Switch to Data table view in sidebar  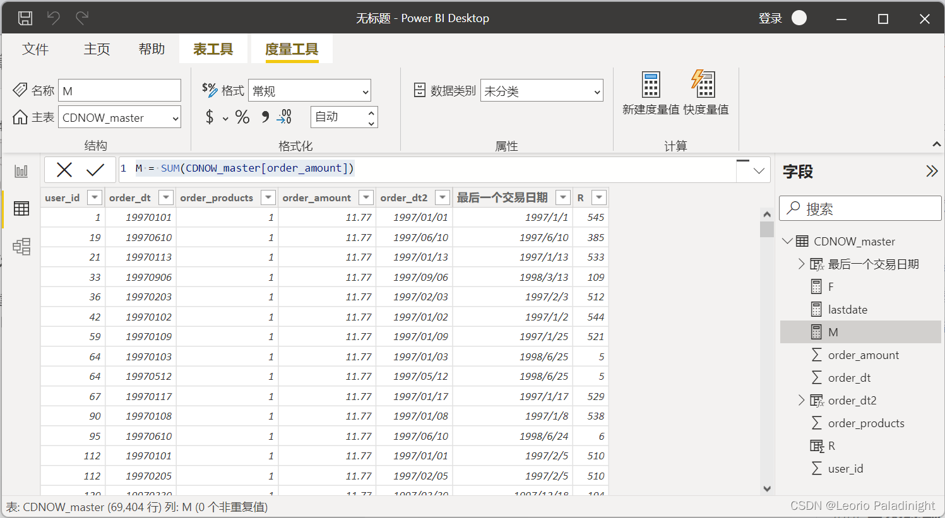point(21,209)
